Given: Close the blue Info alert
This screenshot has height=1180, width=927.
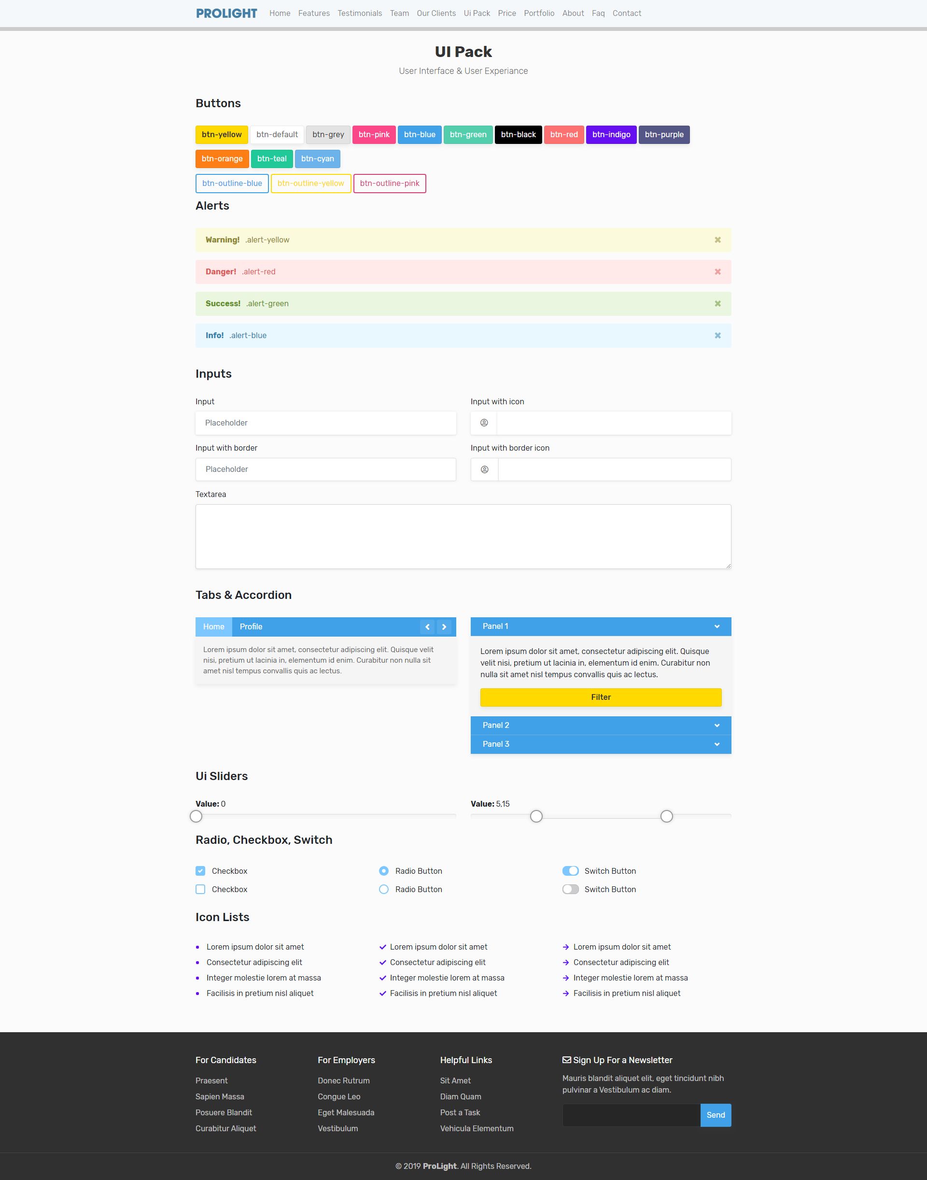Looking at the screenshot, I should click(x=717, y=336).
